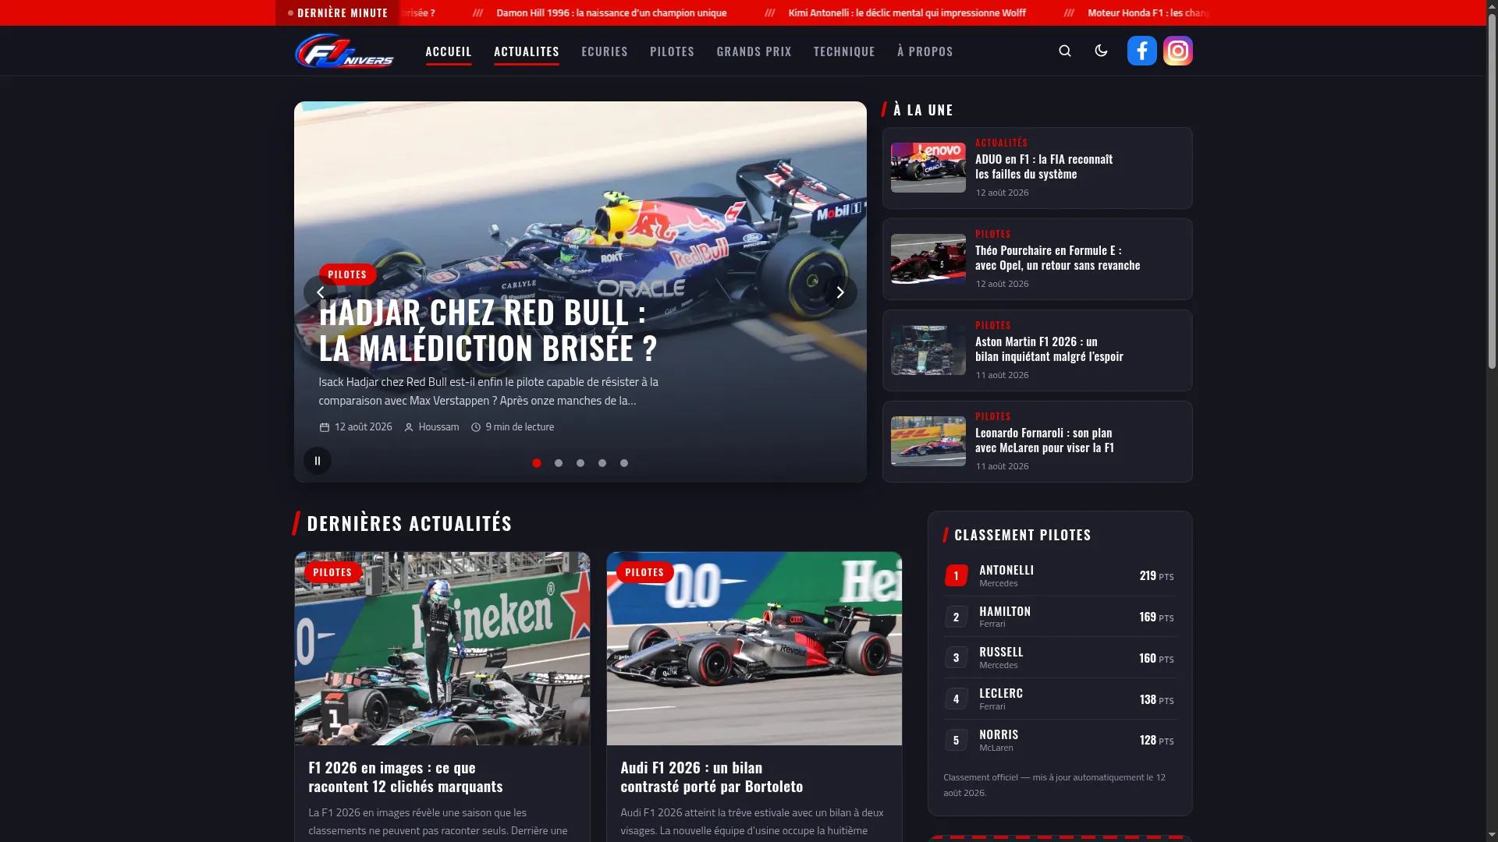Open the ACCUEIL menu item
The height and width of the screenshot is (842, 1498).
pyautogui.click(x=449, y=51)
